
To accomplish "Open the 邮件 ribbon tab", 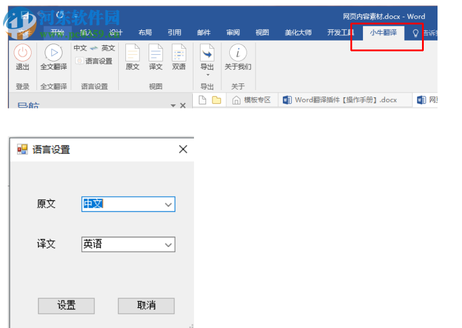I will pyautogui.click(x=204, y=32).
